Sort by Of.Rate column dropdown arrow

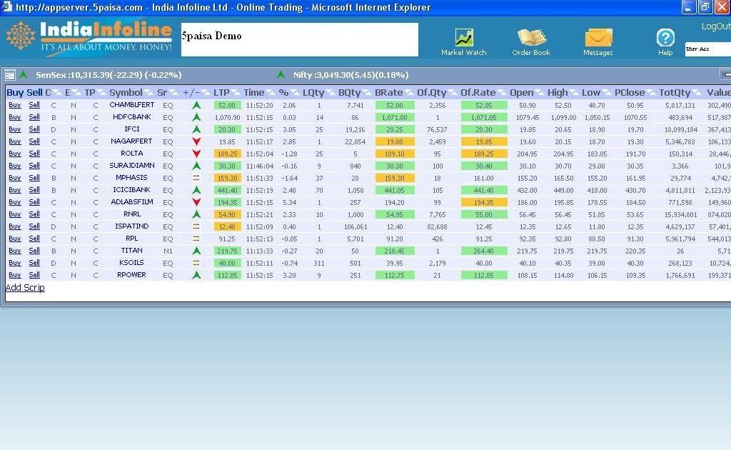[x=502, y=92]
